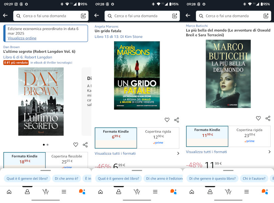The height and width of the screenshot is (203, 274).
Task: Add Un grido fatale to wishlist with the heart
Action: (167, 120)
